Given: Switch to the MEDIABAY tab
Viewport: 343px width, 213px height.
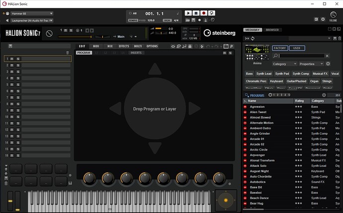Looking at the screenshot, I should (x=253, y=30).
